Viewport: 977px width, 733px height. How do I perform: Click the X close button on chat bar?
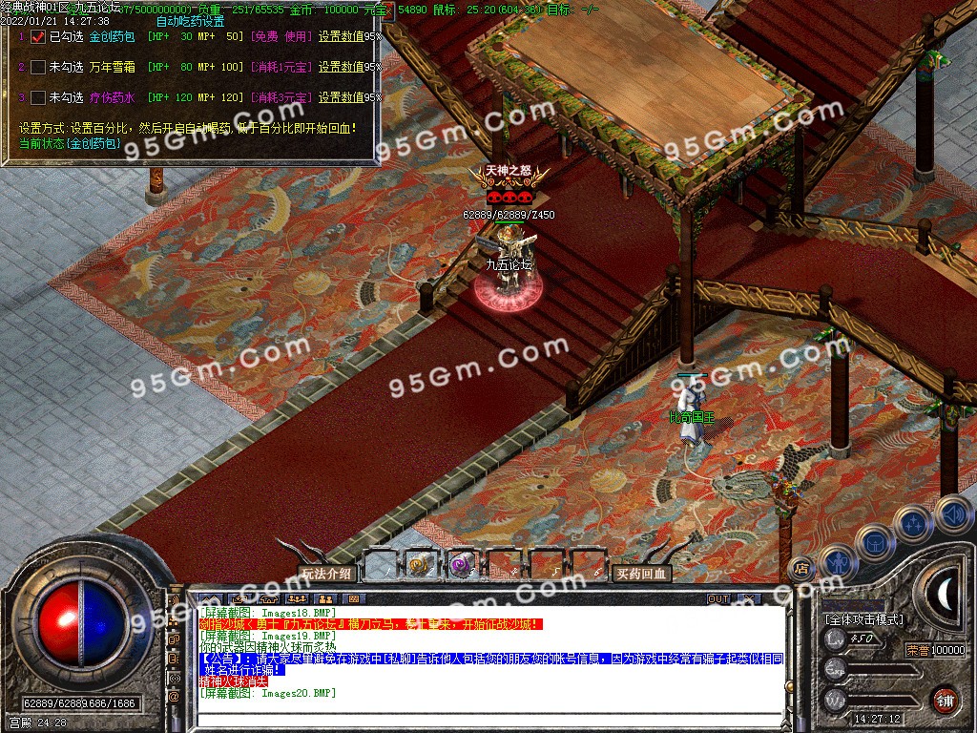(750, 598)
